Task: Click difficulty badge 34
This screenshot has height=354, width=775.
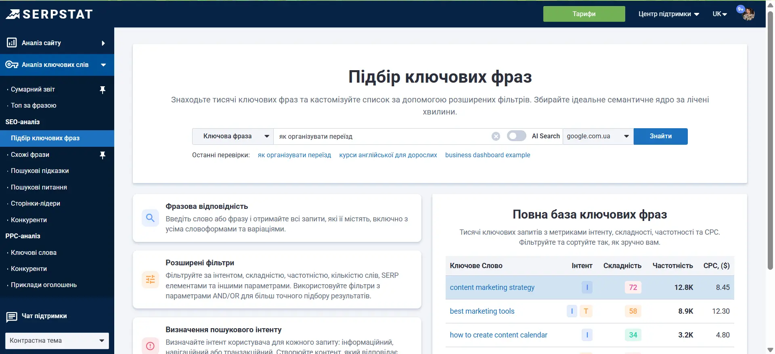Action: (633, 335)
